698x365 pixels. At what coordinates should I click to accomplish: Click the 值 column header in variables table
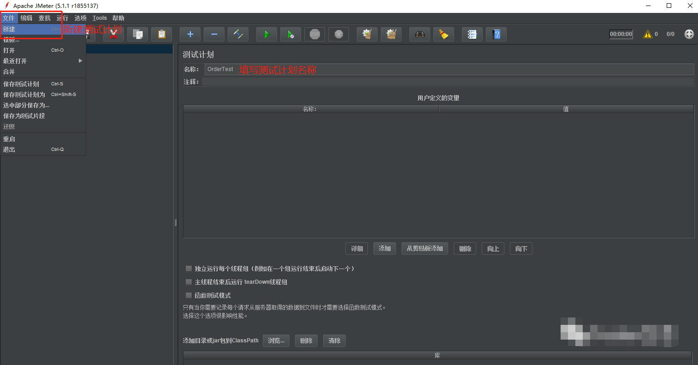pyautogui.click(x=566, y=109)
